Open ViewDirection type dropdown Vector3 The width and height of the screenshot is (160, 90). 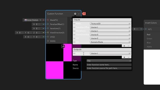click(110, 34)
